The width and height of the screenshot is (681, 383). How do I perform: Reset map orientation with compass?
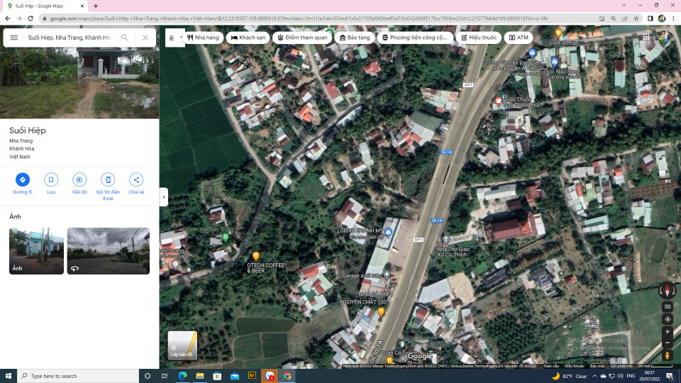tap(668, 291)
